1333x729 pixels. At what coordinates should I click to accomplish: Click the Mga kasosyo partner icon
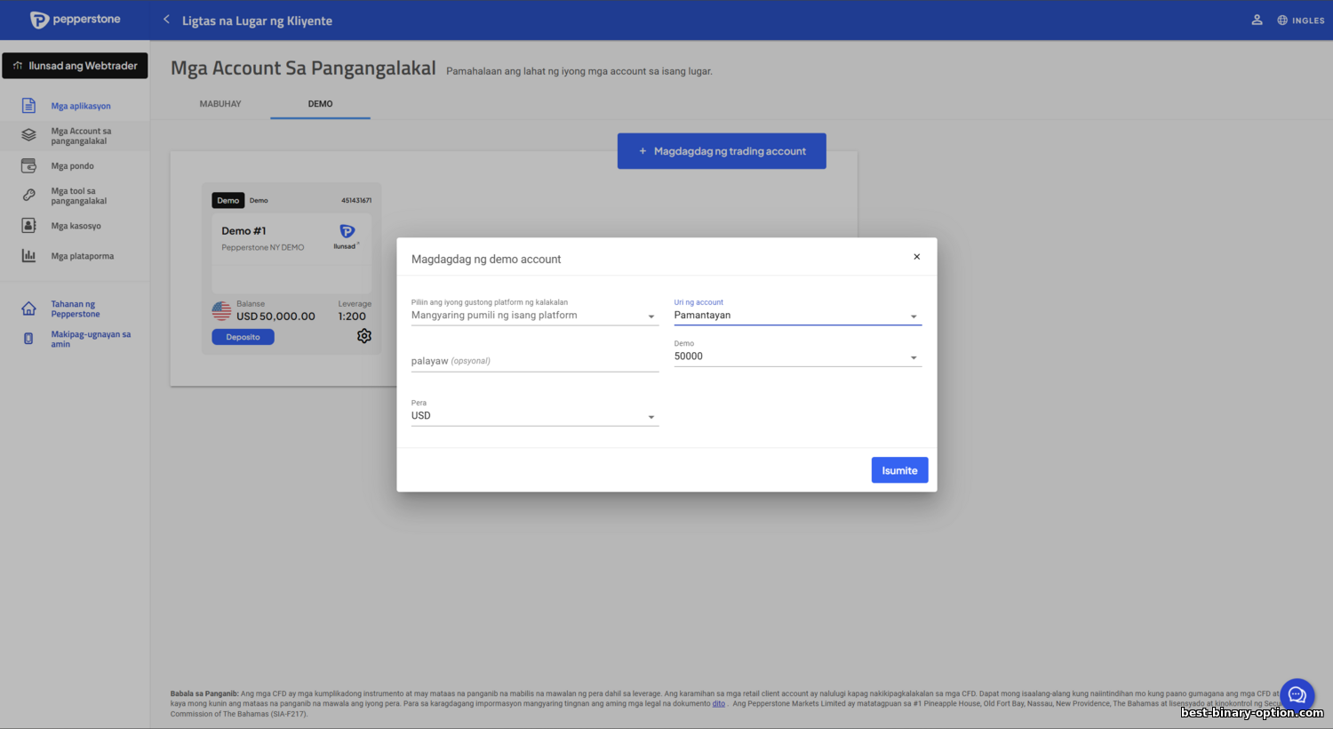point(28,226)
